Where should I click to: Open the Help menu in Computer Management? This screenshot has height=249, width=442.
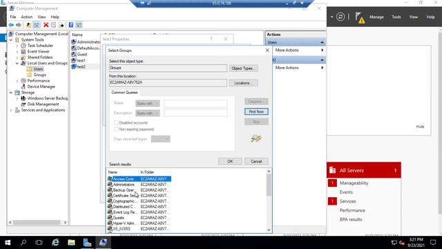[x=55, y=17]
